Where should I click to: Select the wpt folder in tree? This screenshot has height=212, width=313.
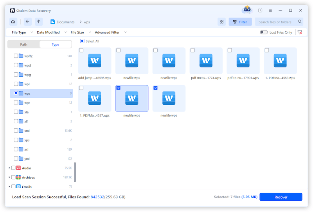tap(41, 102)
